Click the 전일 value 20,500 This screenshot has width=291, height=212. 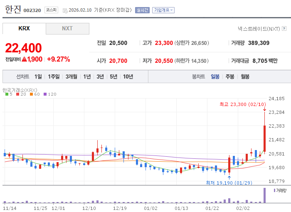(x=118, y=43)
